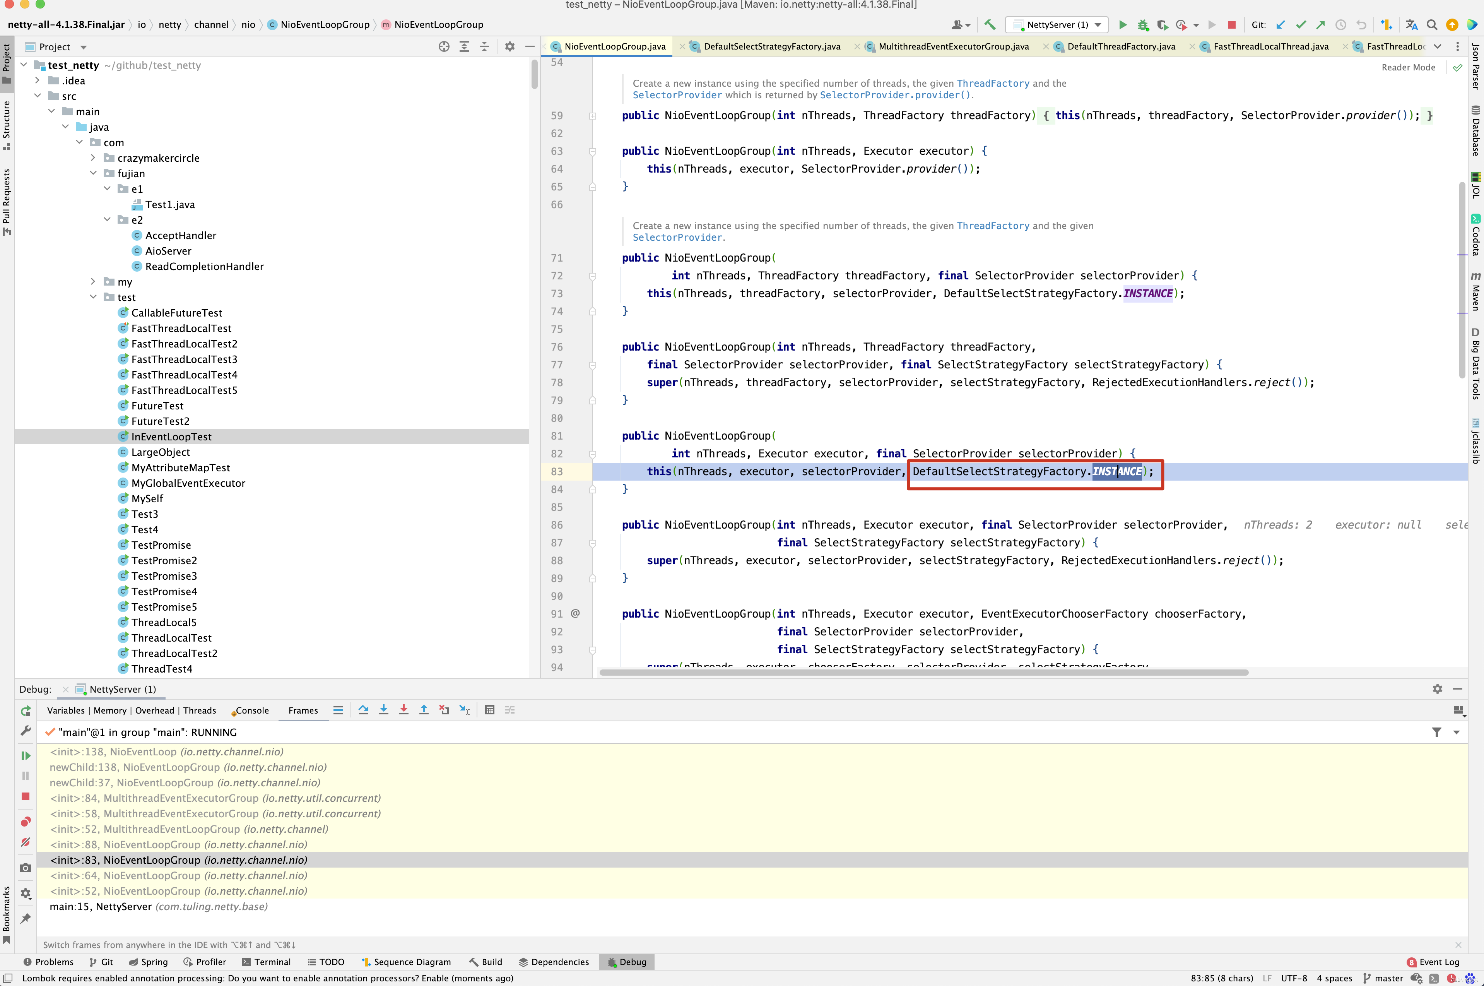
Task: Click the Step Over debug icon
Action: click(x=363, y=710)
